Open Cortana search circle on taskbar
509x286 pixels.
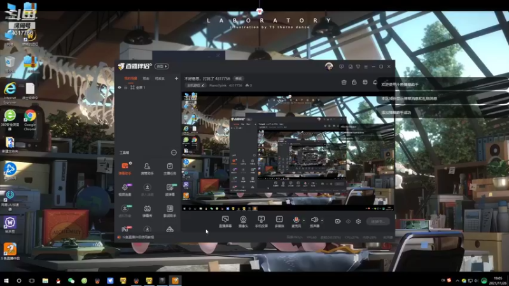19,280
